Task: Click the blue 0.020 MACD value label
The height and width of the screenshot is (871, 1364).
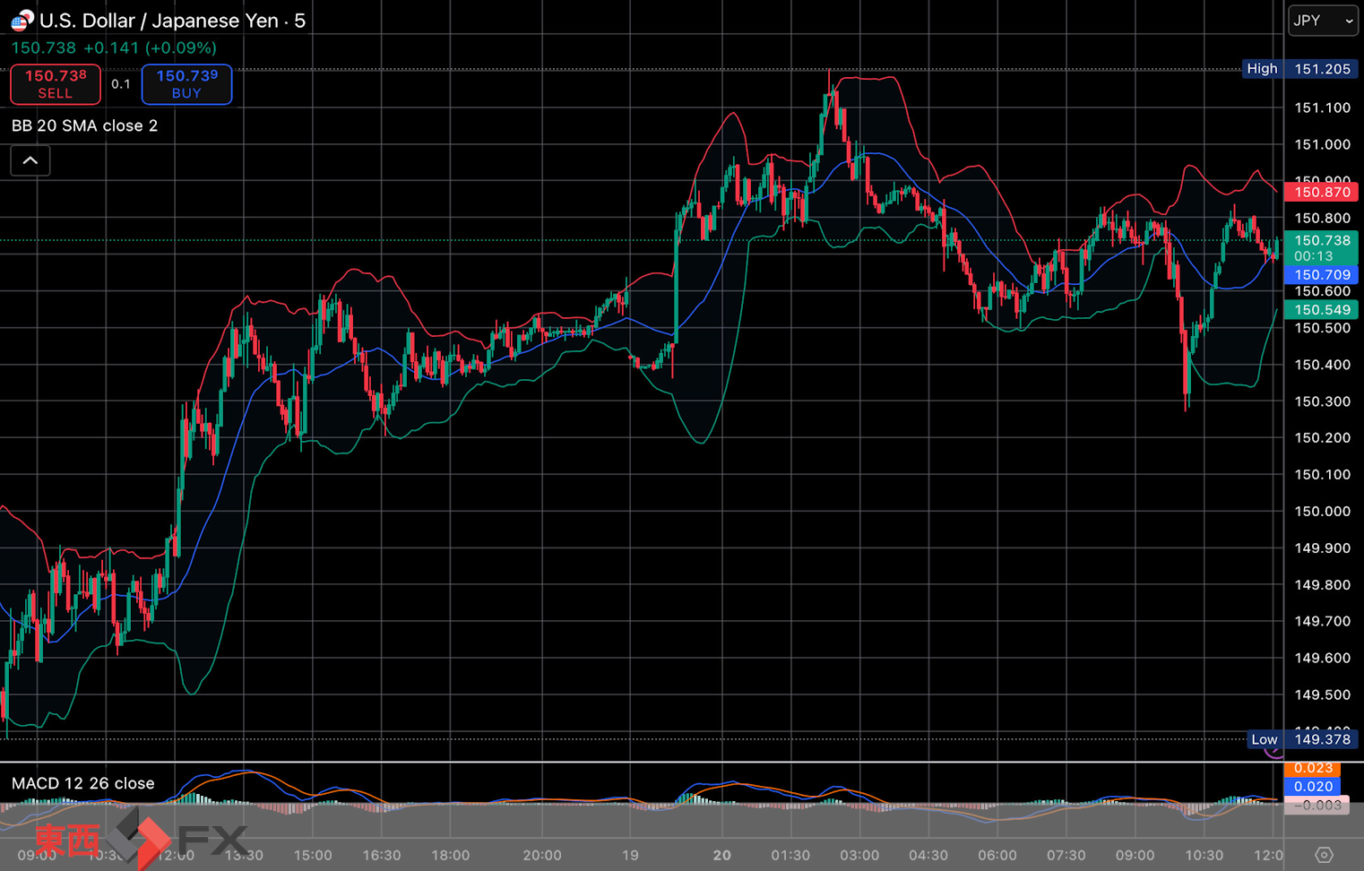Action: pyautogui.click(x=1313, y=786)
